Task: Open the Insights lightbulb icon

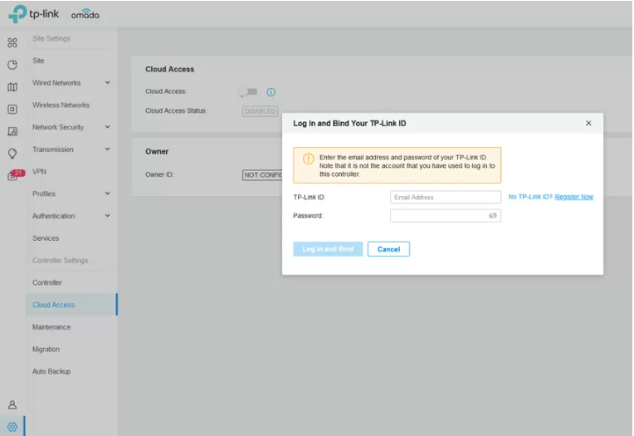Action: click(x=12, y=154)
